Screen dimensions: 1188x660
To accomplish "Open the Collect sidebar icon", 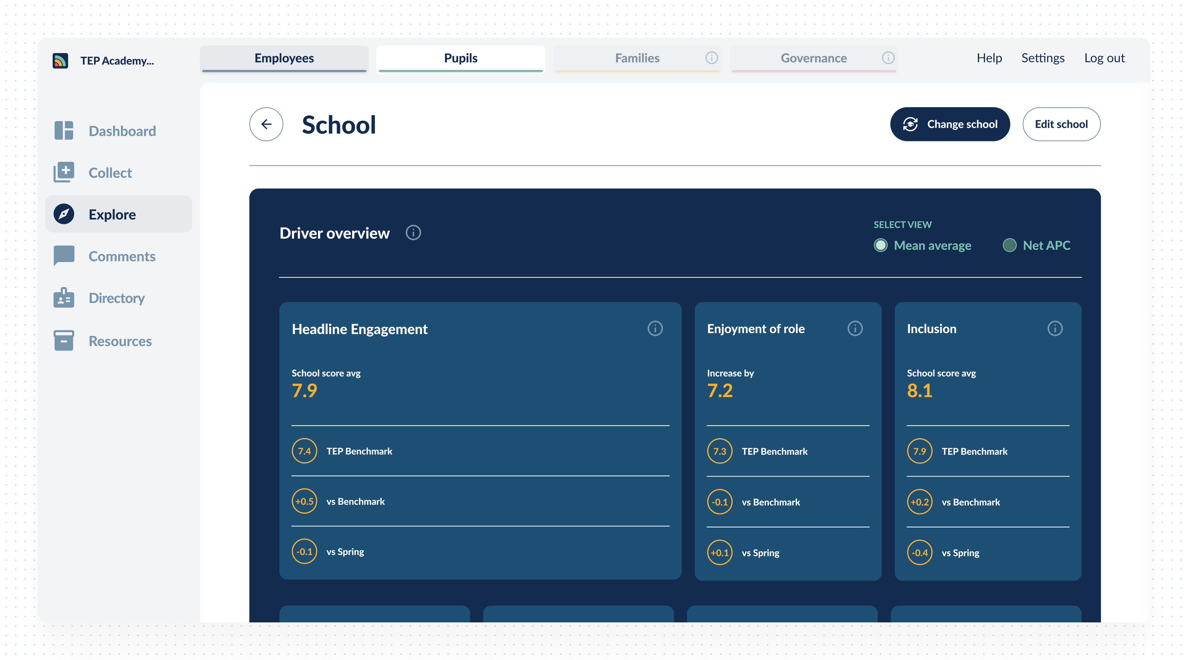I will pos(64,172).
